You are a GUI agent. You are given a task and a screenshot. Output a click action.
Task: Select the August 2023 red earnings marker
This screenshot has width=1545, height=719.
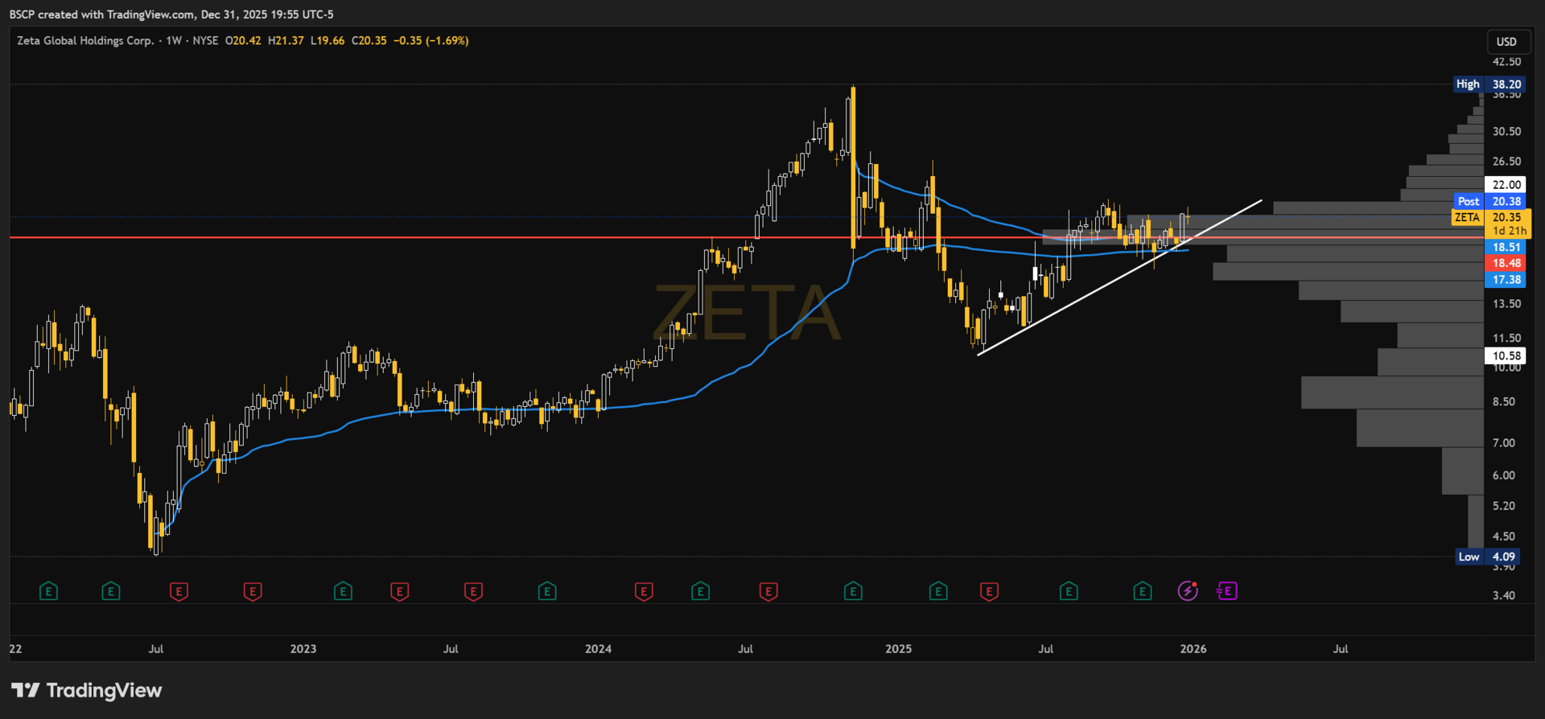point(473,592)
